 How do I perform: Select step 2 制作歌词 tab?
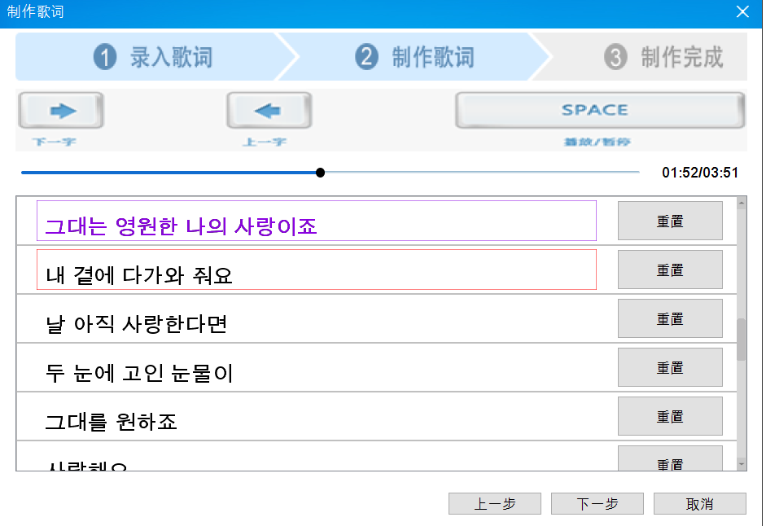pos(414,57)
